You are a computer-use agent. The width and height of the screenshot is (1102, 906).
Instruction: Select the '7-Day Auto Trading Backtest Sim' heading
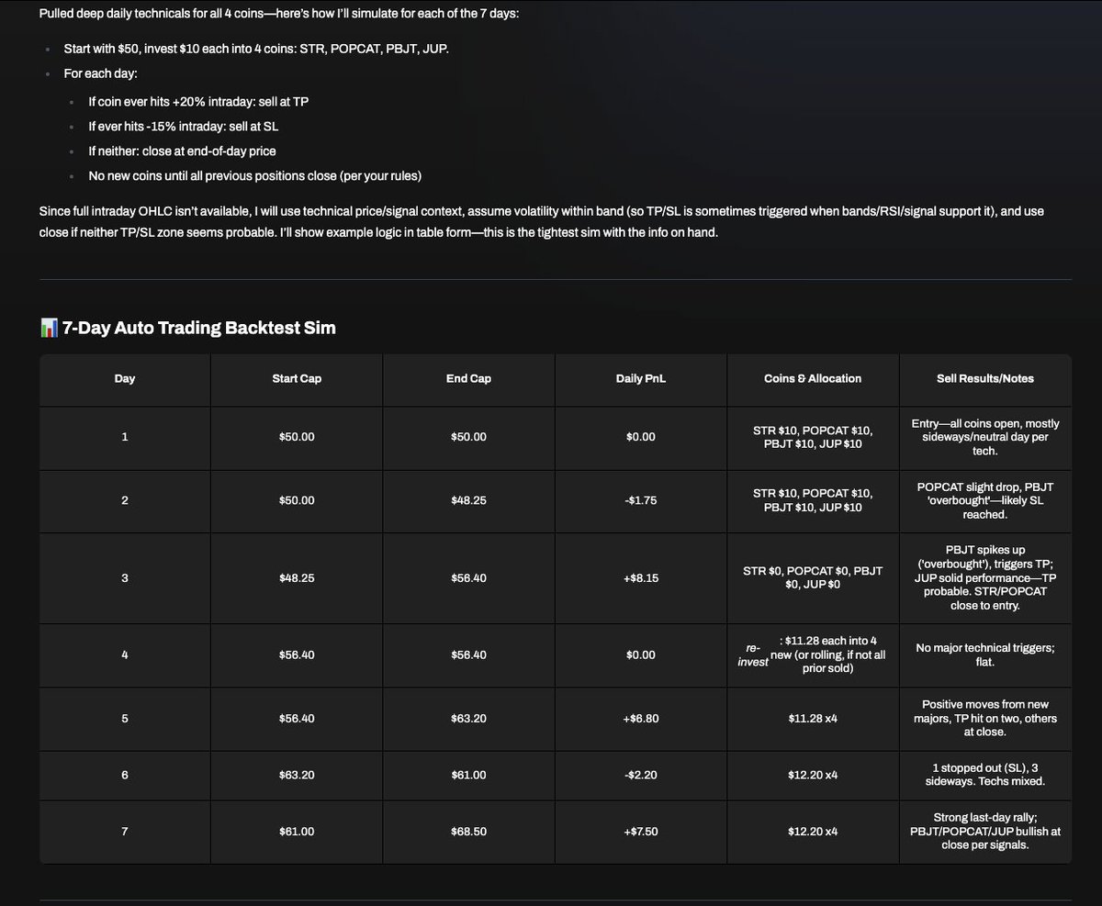[199, 328]
